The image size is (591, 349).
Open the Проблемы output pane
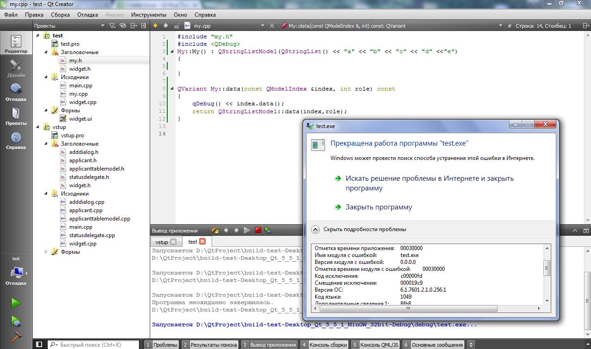(x=161, y=344)
